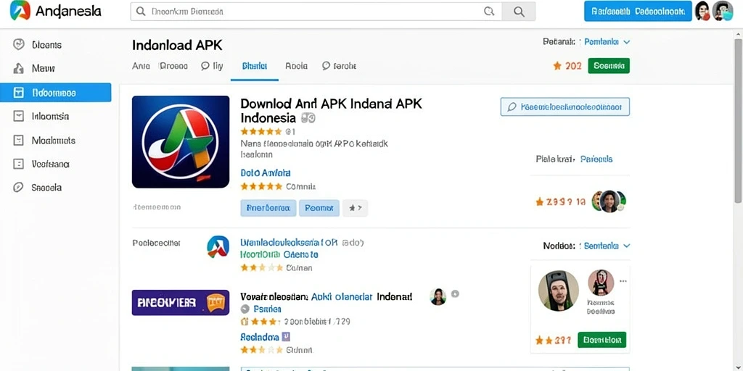The height and width of the screenshot is (371, 743).
Task: Open the Adkti olaneriar link
Action: click(x=342, y=296)
